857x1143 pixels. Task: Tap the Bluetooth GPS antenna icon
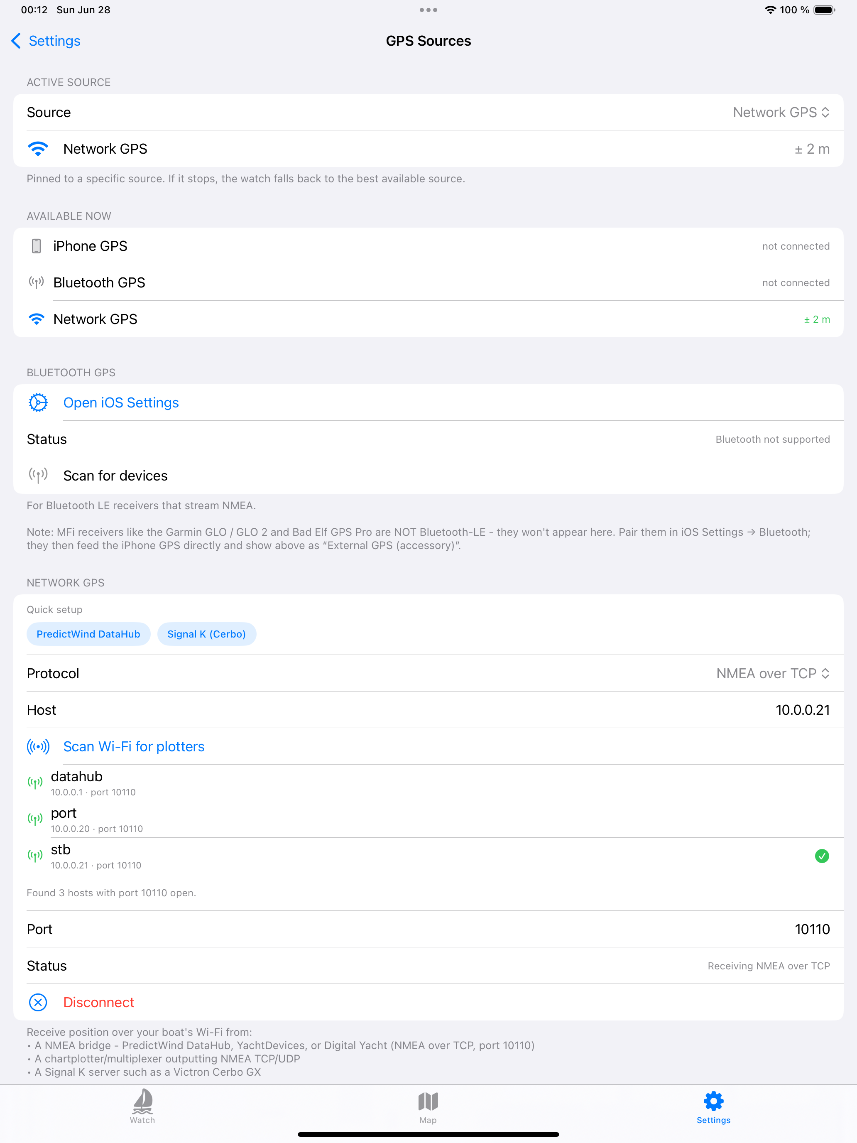(36, 282)
